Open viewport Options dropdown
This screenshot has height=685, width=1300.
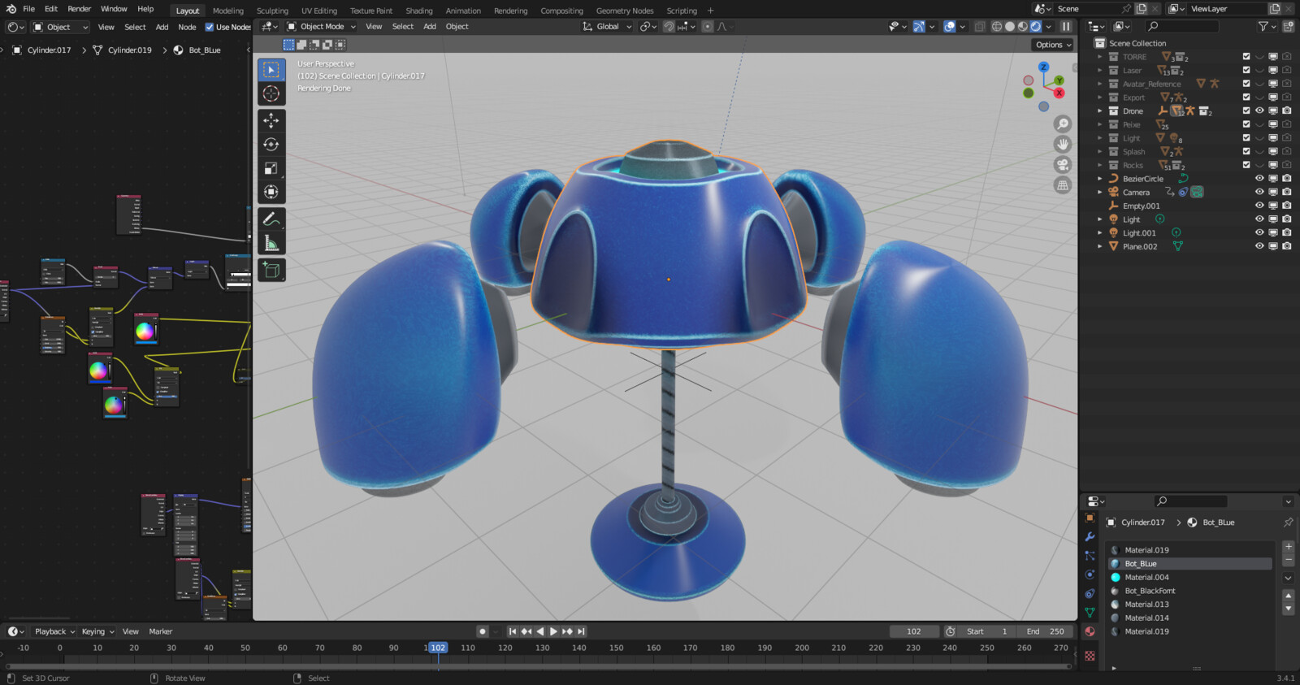1054,45
